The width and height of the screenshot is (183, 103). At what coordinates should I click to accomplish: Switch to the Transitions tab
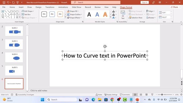pyautogui.click(x=50, y=7)
